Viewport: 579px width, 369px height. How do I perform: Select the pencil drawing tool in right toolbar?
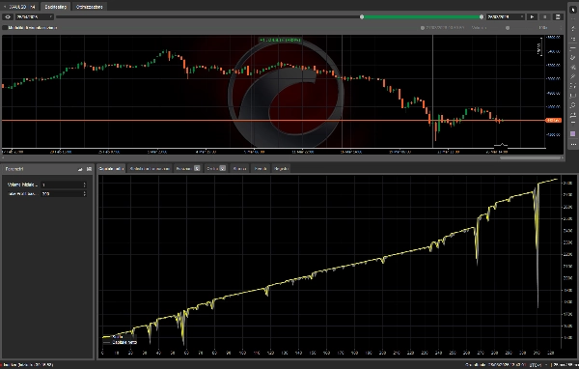pos(573,76)
